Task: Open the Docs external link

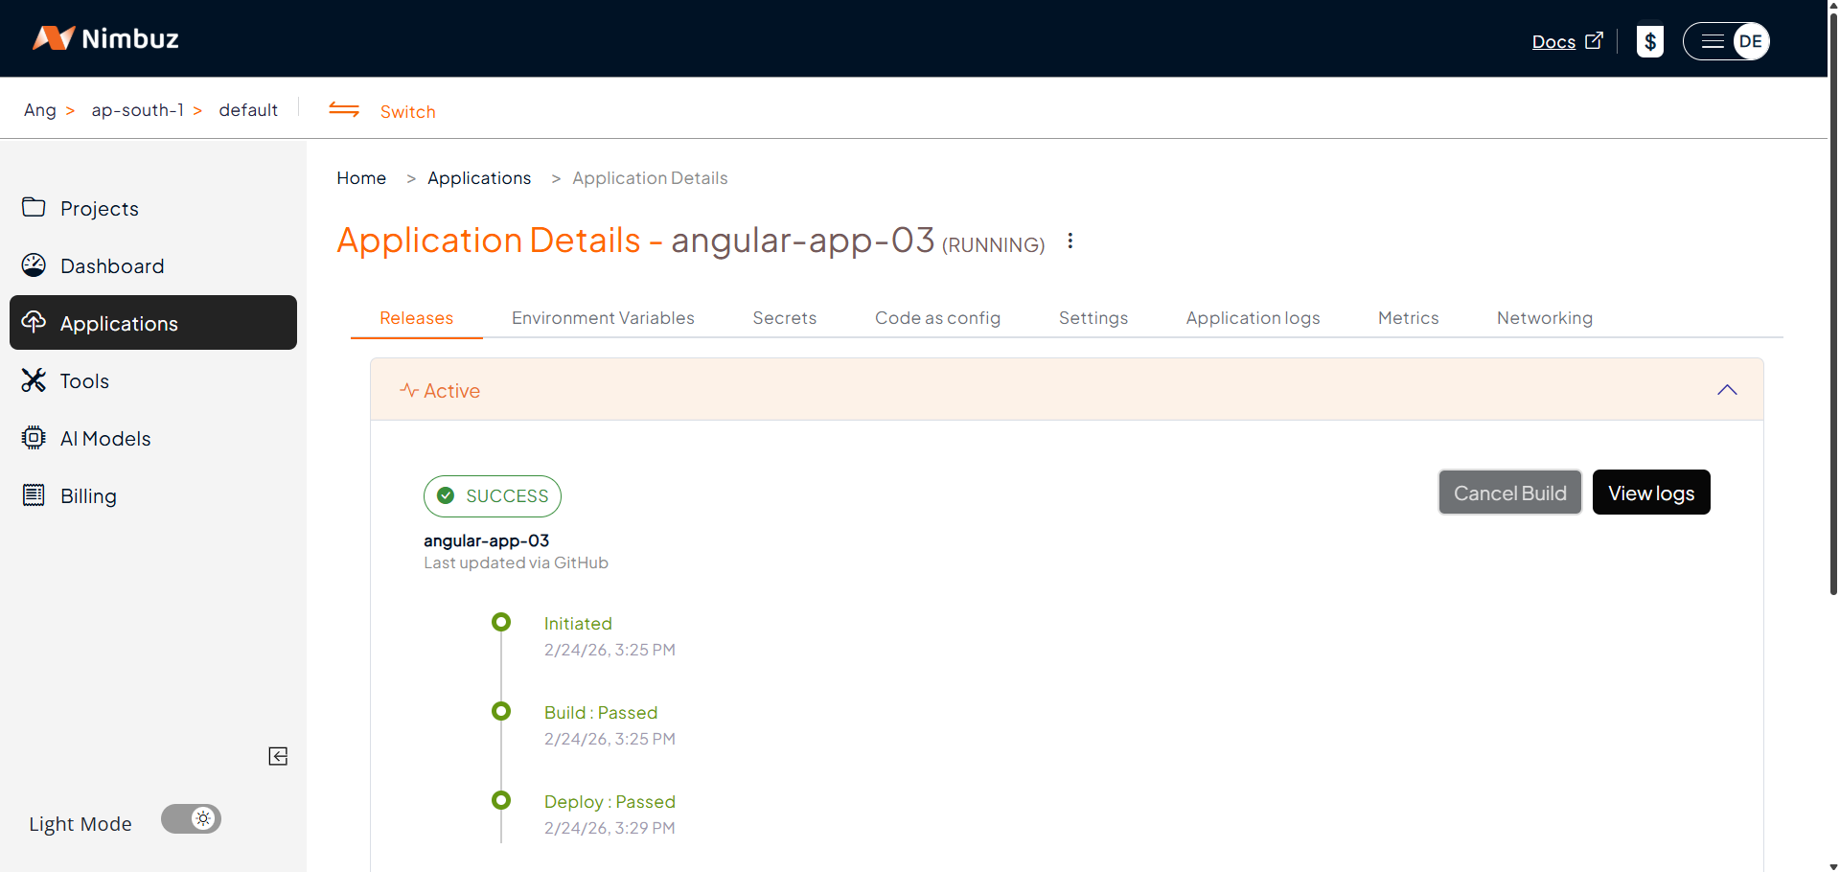Action: pyautogui.click(x=1566, y=41)
